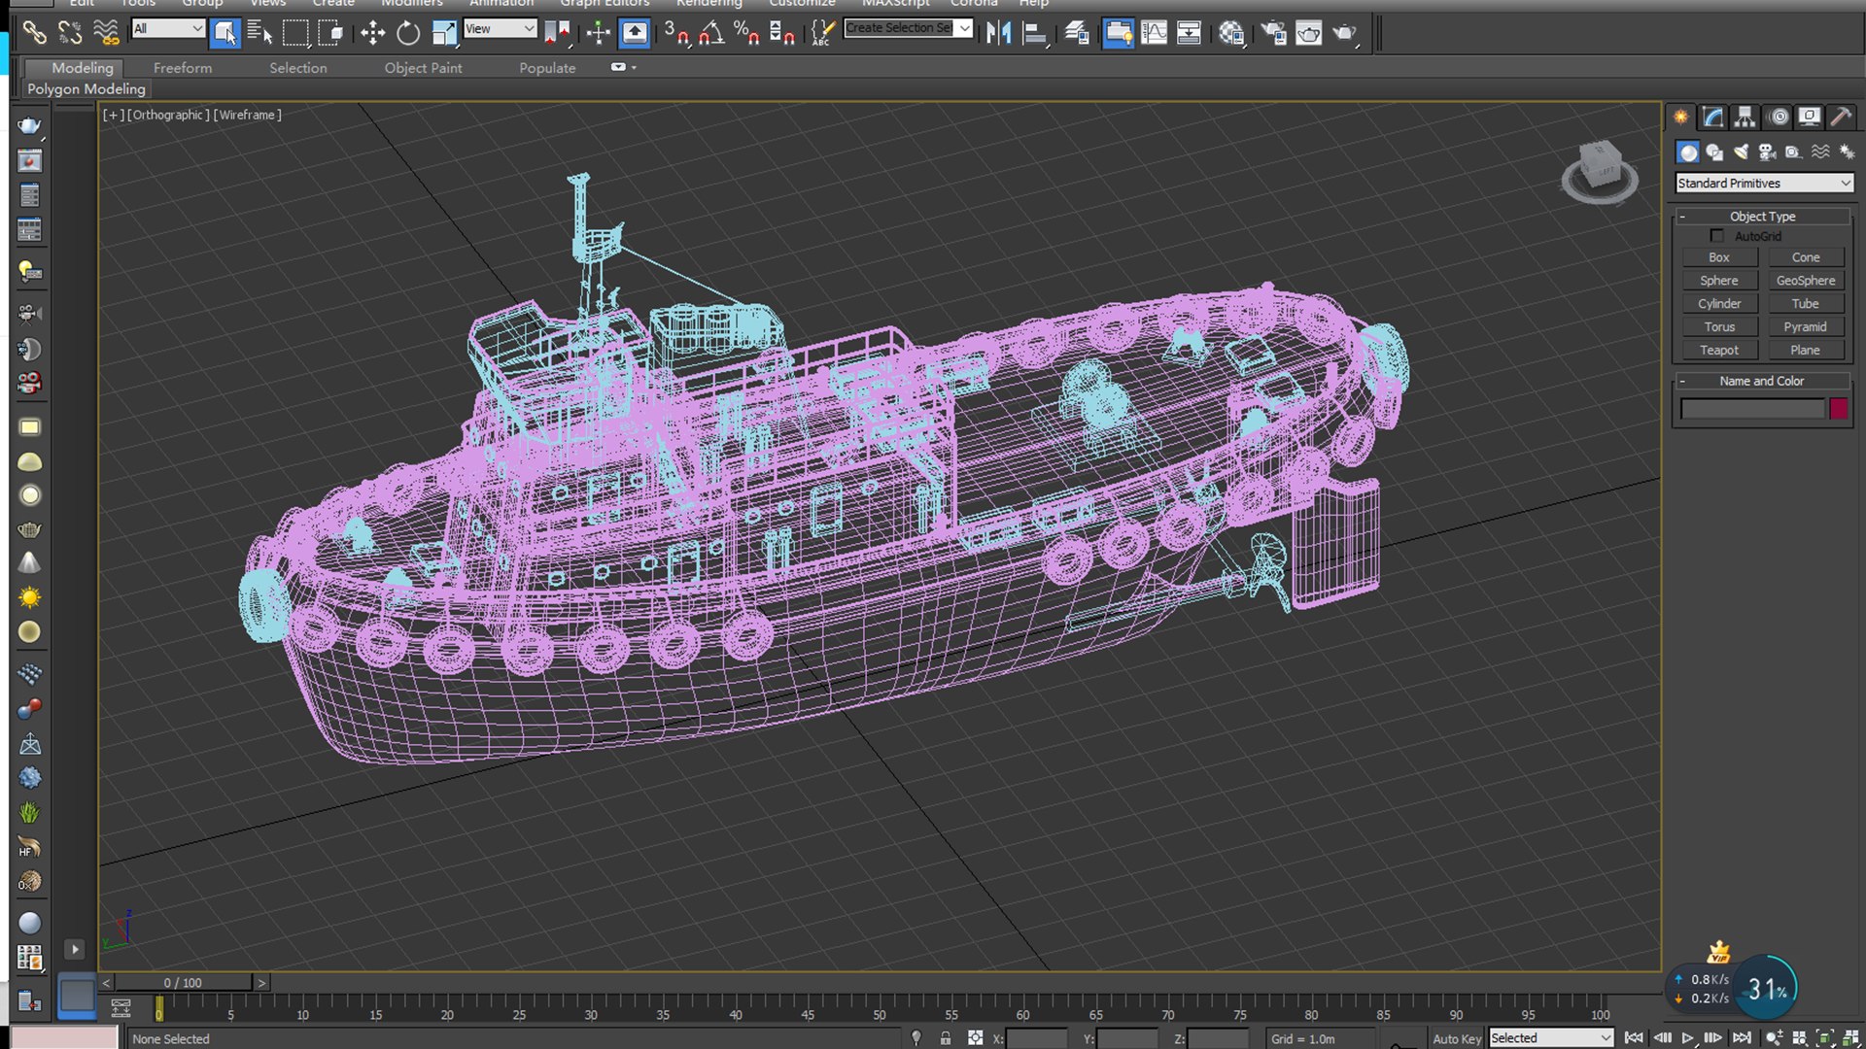Open the View reference coordinate dropdown

click(x=500, y=28)
